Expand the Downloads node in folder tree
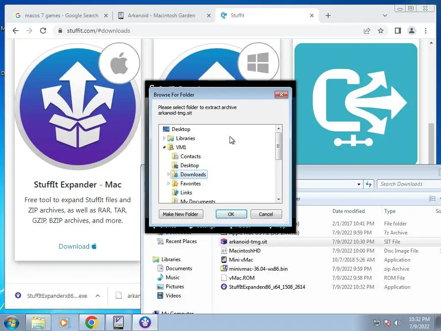The height and width of the screenshot is (331, 441). [x=168, y=175]
